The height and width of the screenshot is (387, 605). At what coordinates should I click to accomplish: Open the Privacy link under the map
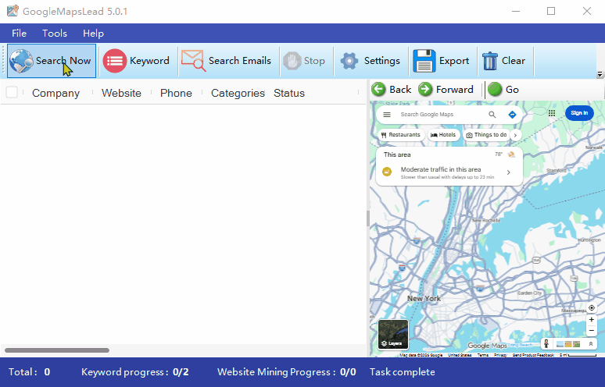pyautogui.click(x=500, y=355)
